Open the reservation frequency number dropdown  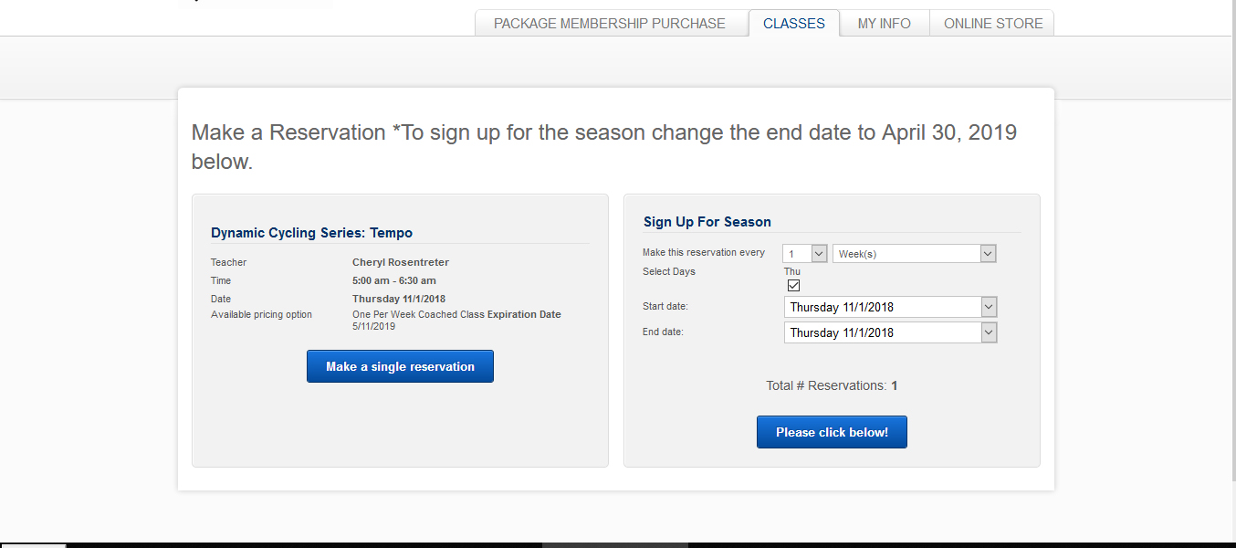[x=805, y=254]
